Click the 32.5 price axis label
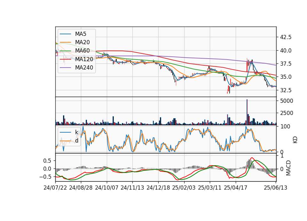Viewport: 307px width, 221px height. pos(286,90)
